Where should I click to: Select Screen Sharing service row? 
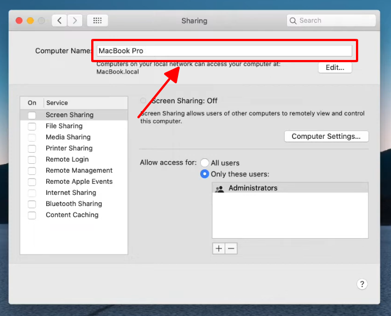coord(74,115)
